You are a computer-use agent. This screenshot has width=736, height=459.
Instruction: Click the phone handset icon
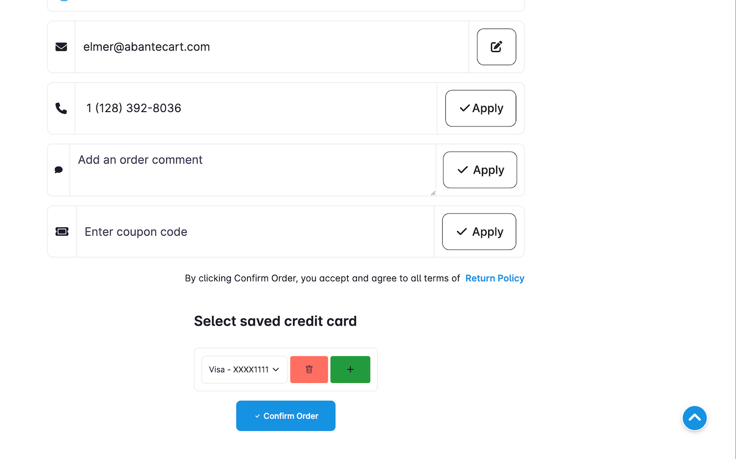[x=61, y=109]
